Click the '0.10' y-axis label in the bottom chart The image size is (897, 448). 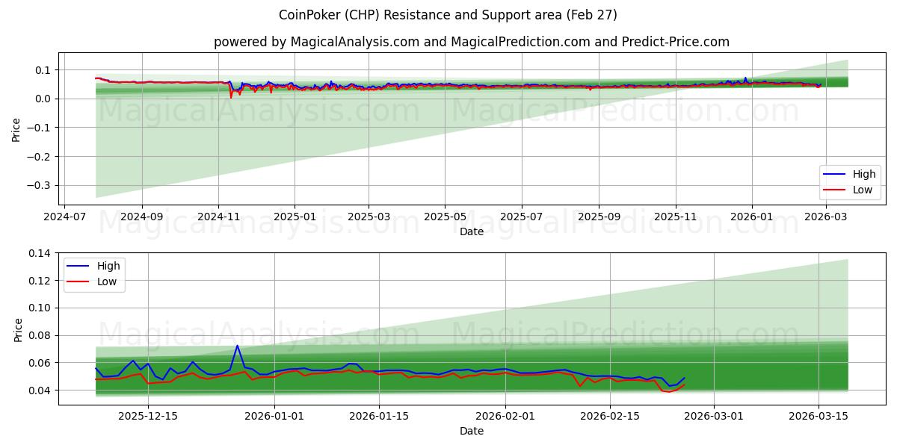pos(41,308)
